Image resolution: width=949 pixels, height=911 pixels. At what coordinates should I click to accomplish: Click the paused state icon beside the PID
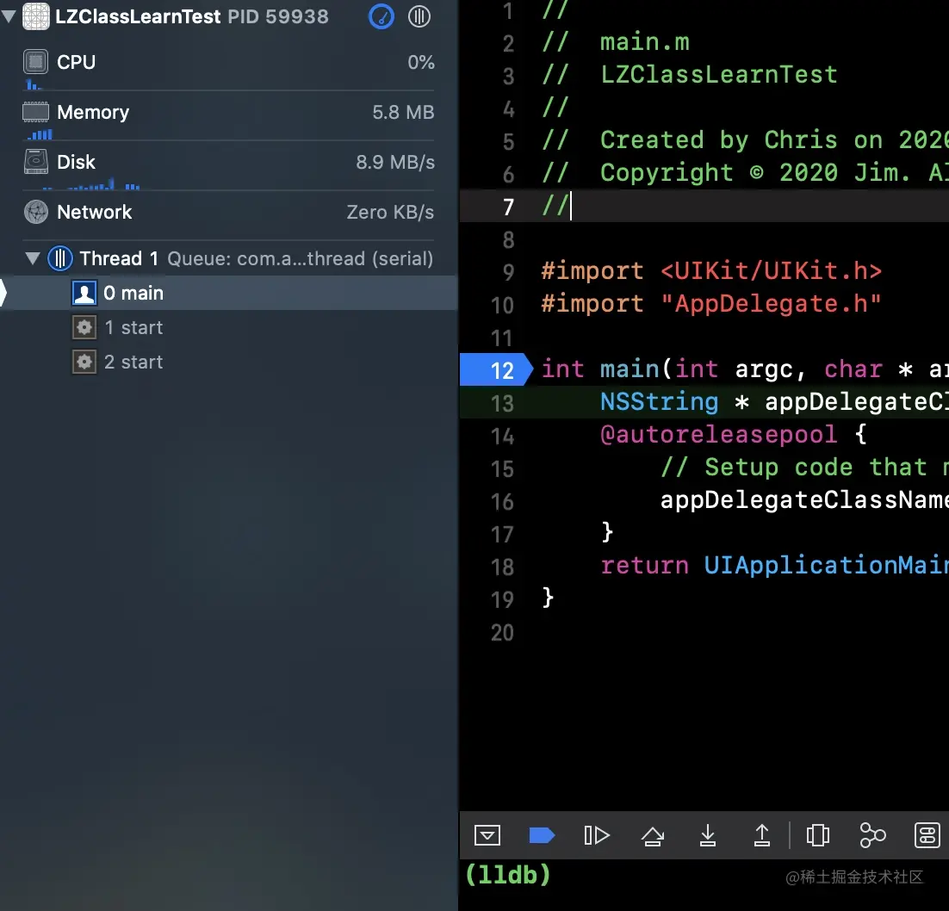[x=419, y=16]
